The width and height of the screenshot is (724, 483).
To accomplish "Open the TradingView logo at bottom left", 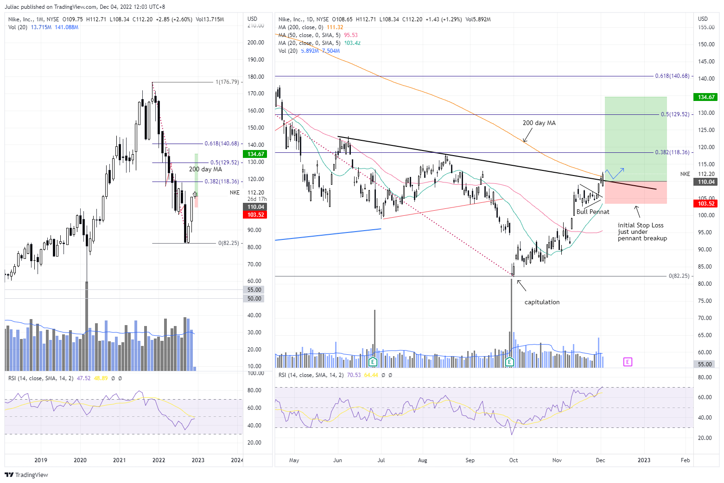I will click(26, 475).
